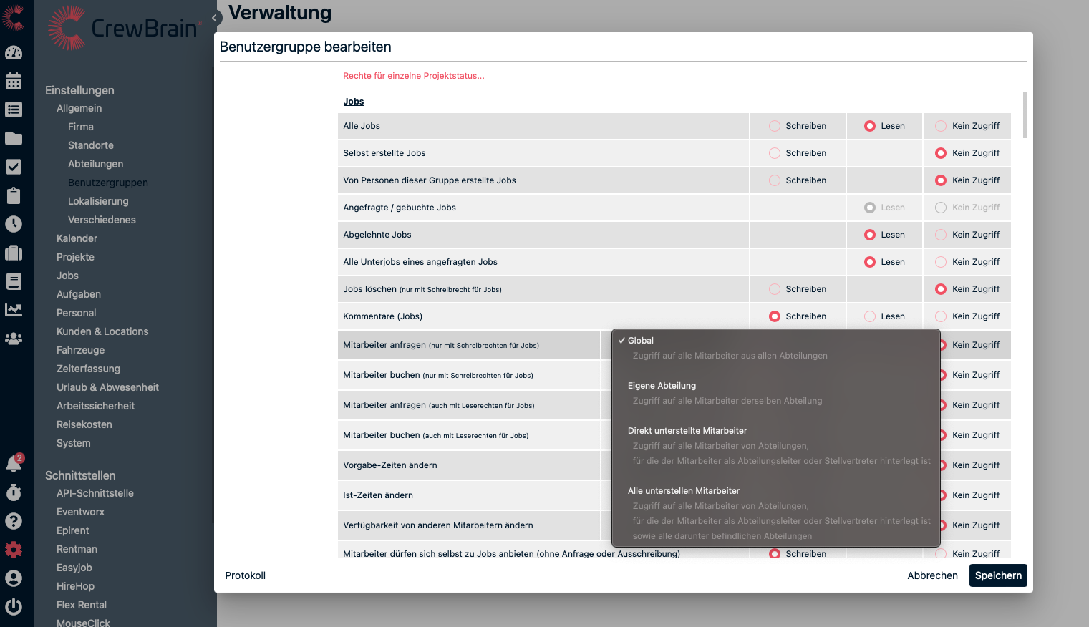Go to Zeiterfassung settings menu item
The height and width of the screenshot is (627, 1089).
click(x=88, y=369)
